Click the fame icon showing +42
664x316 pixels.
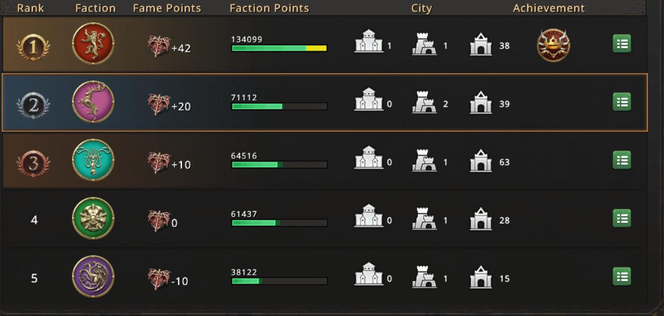(158, 47)
